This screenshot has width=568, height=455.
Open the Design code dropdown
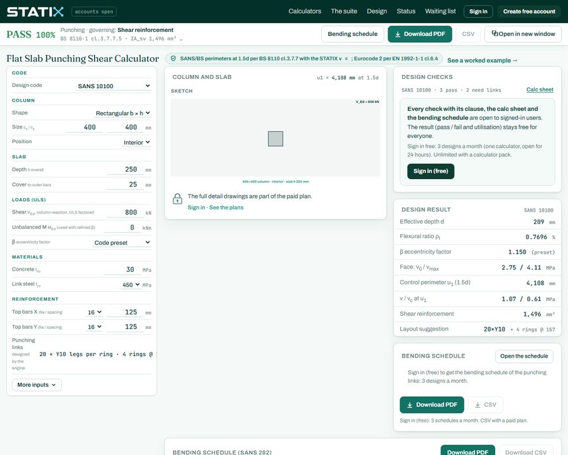pos(113,86)
